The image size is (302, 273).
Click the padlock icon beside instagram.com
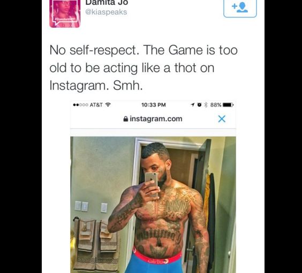pos(126,119)
